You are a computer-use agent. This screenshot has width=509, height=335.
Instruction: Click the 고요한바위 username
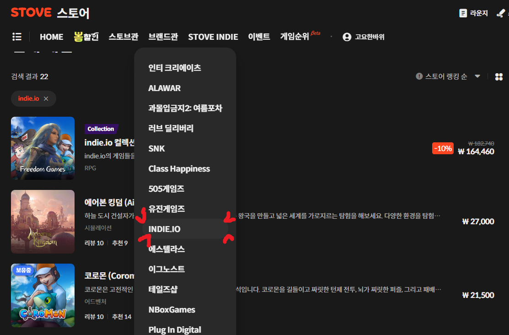(370, 37)
